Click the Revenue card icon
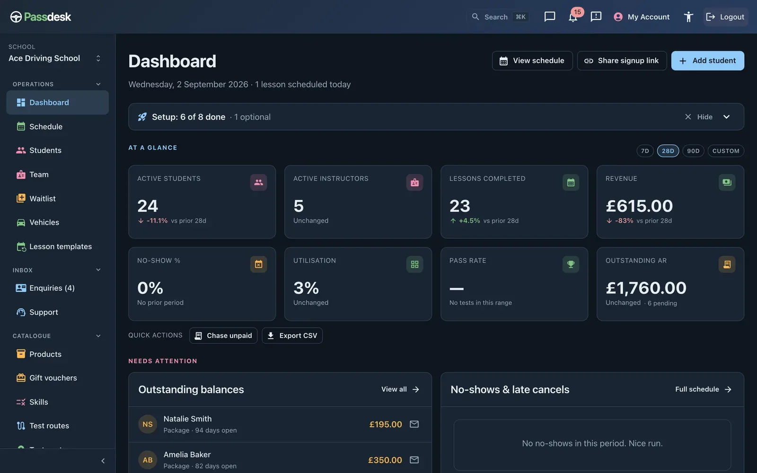The width and height of the screenshot is (757, 473). [x=727, y=182]
